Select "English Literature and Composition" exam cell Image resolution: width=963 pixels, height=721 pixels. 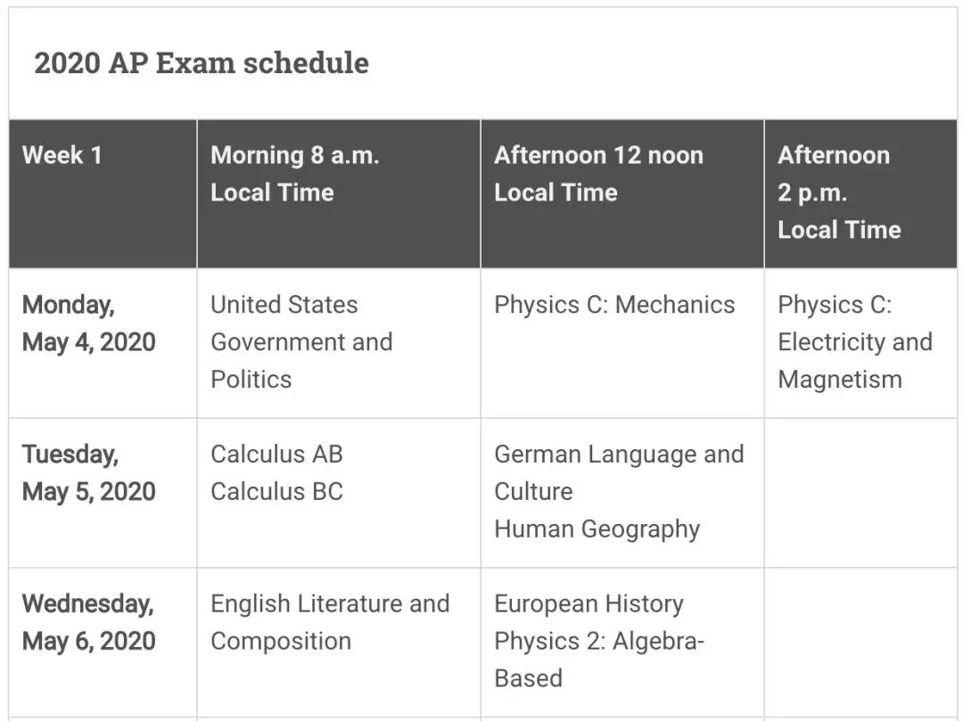(329, 622)
